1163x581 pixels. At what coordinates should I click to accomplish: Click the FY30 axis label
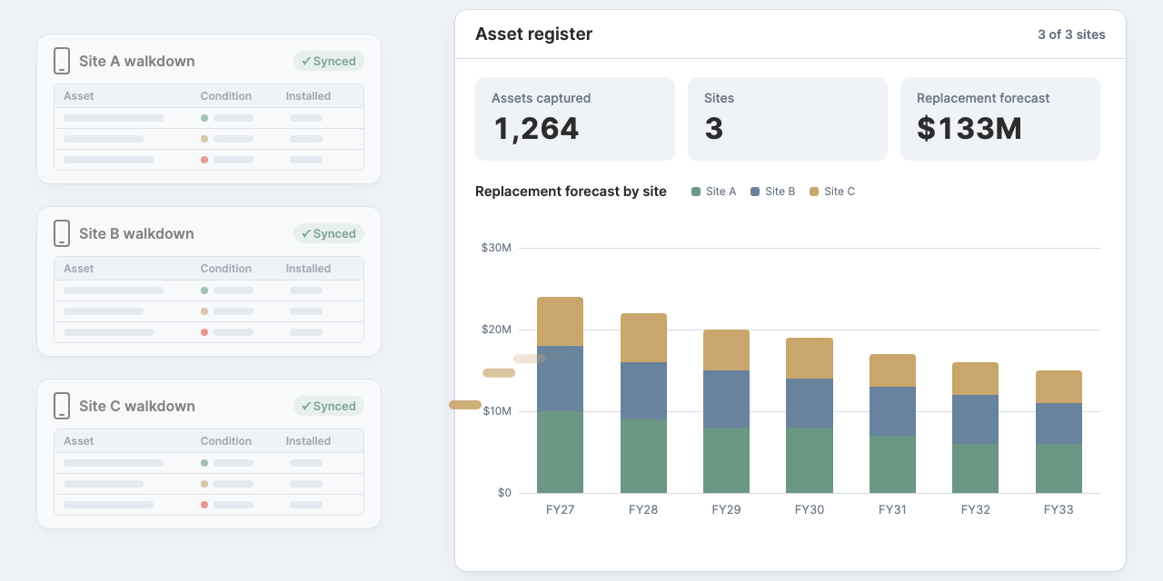click(x=810, y=509)
